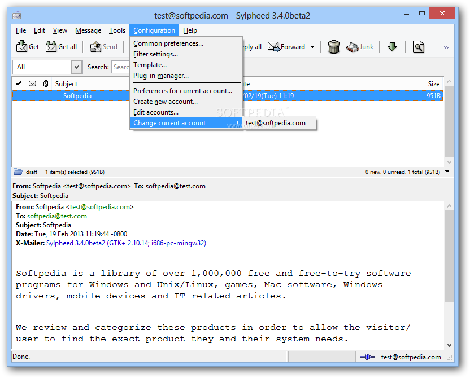Screen dimensions: 470x378
Task: Select test@softpedia.com in account submenu
Action: (x=279, y=123)
